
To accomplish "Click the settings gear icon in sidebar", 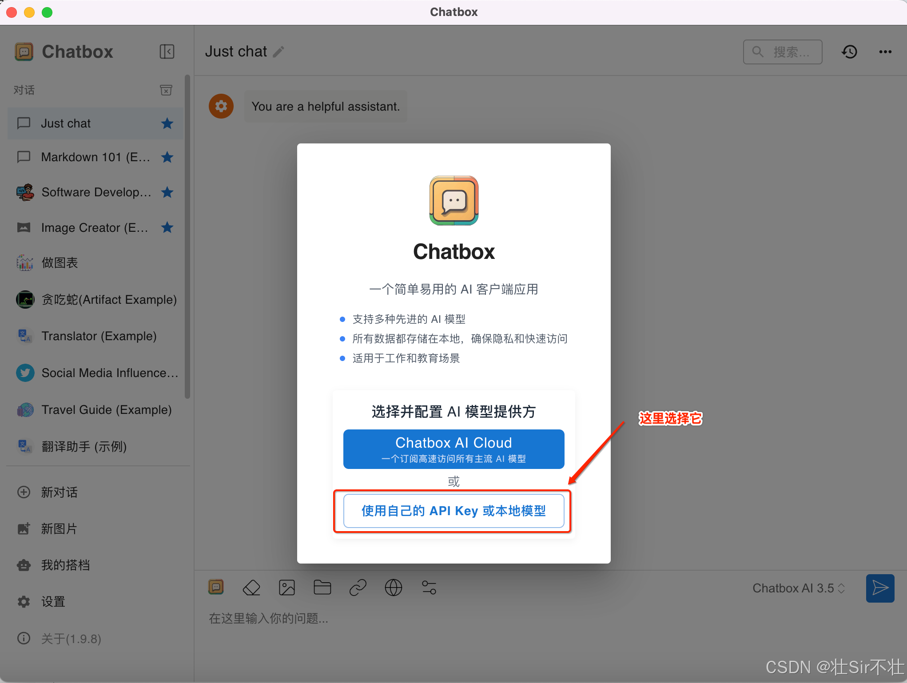I will pos(24,602).
